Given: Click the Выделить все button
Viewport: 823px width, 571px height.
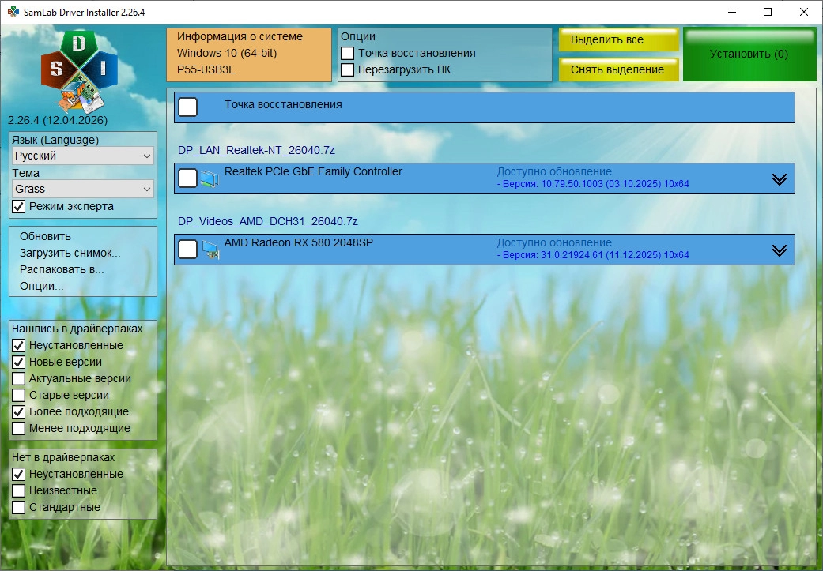Looking at the screenshot, I should (618, 39).
